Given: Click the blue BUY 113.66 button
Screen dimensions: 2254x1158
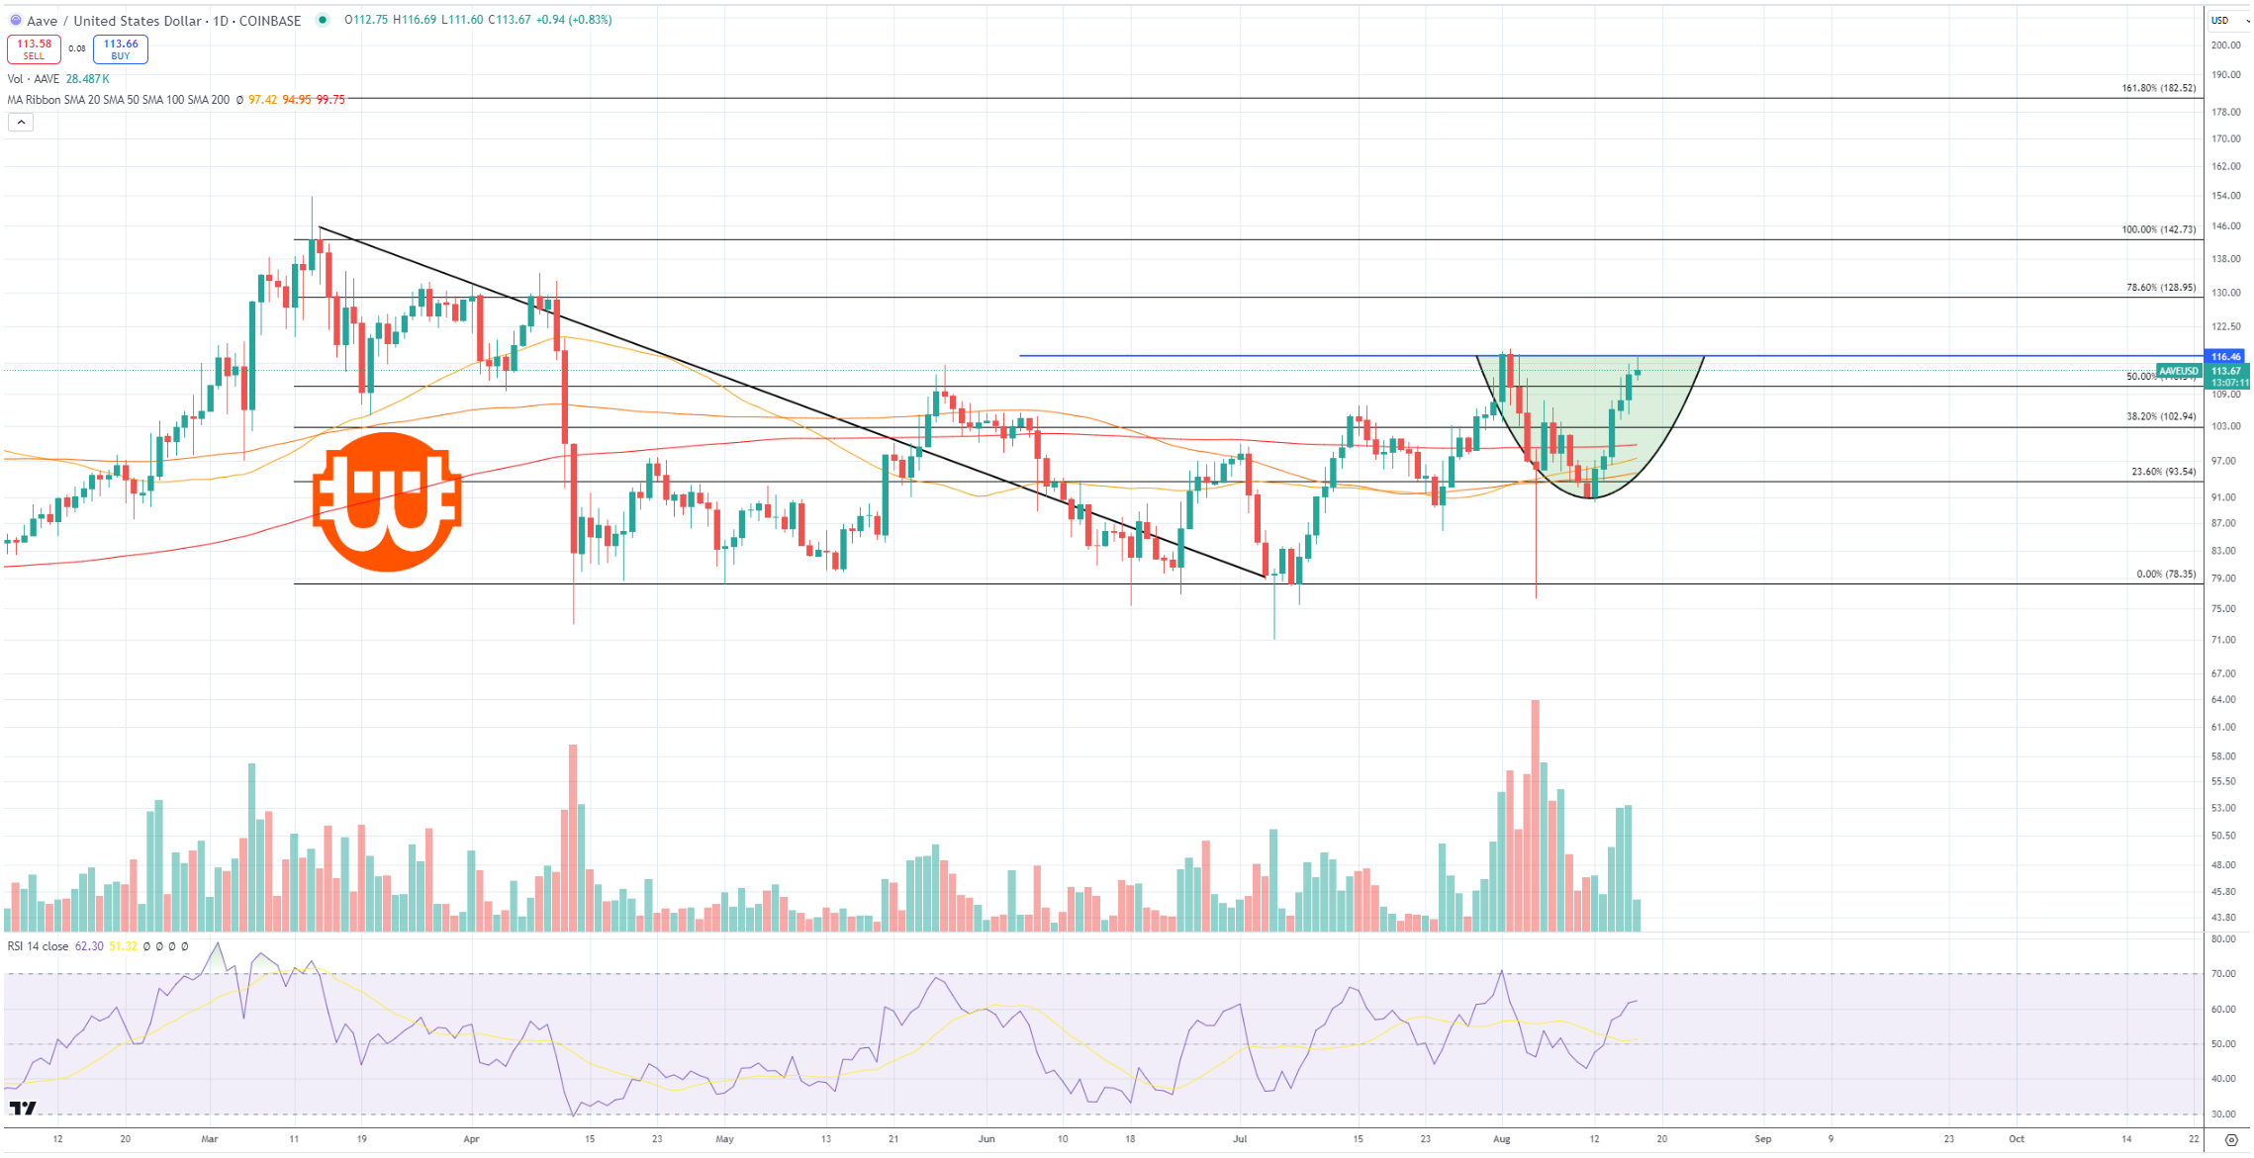Looking at the screenshot, I should 121,49.
